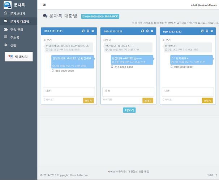Image resolution: width=219 pixels, height=180 pixels.
Task: Click sent bubble '안녕하세요. 유니모1 님..반갑워요'
Action: click(73, 62)
